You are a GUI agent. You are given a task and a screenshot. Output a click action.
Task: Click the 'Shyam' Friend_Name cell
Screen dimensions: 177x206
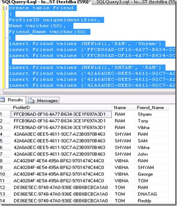[152, 114]
